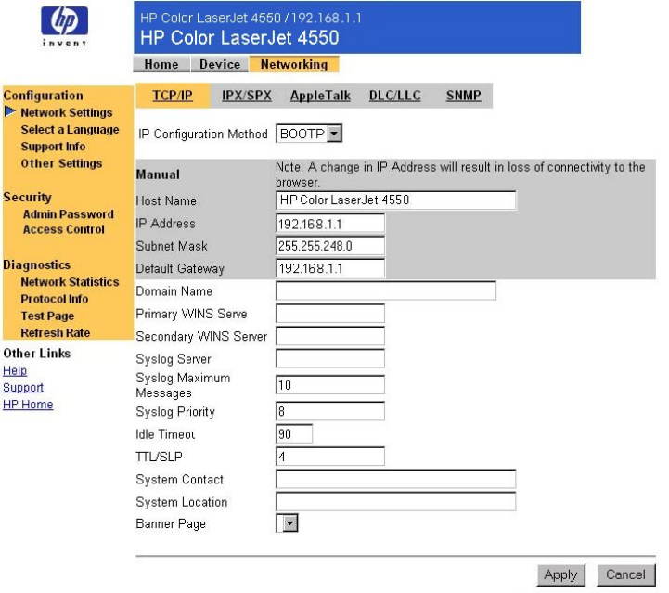The image size is (669, 593).
Task: Click the blue arrow beside Network Settings
Action: [x=10, y=111]
